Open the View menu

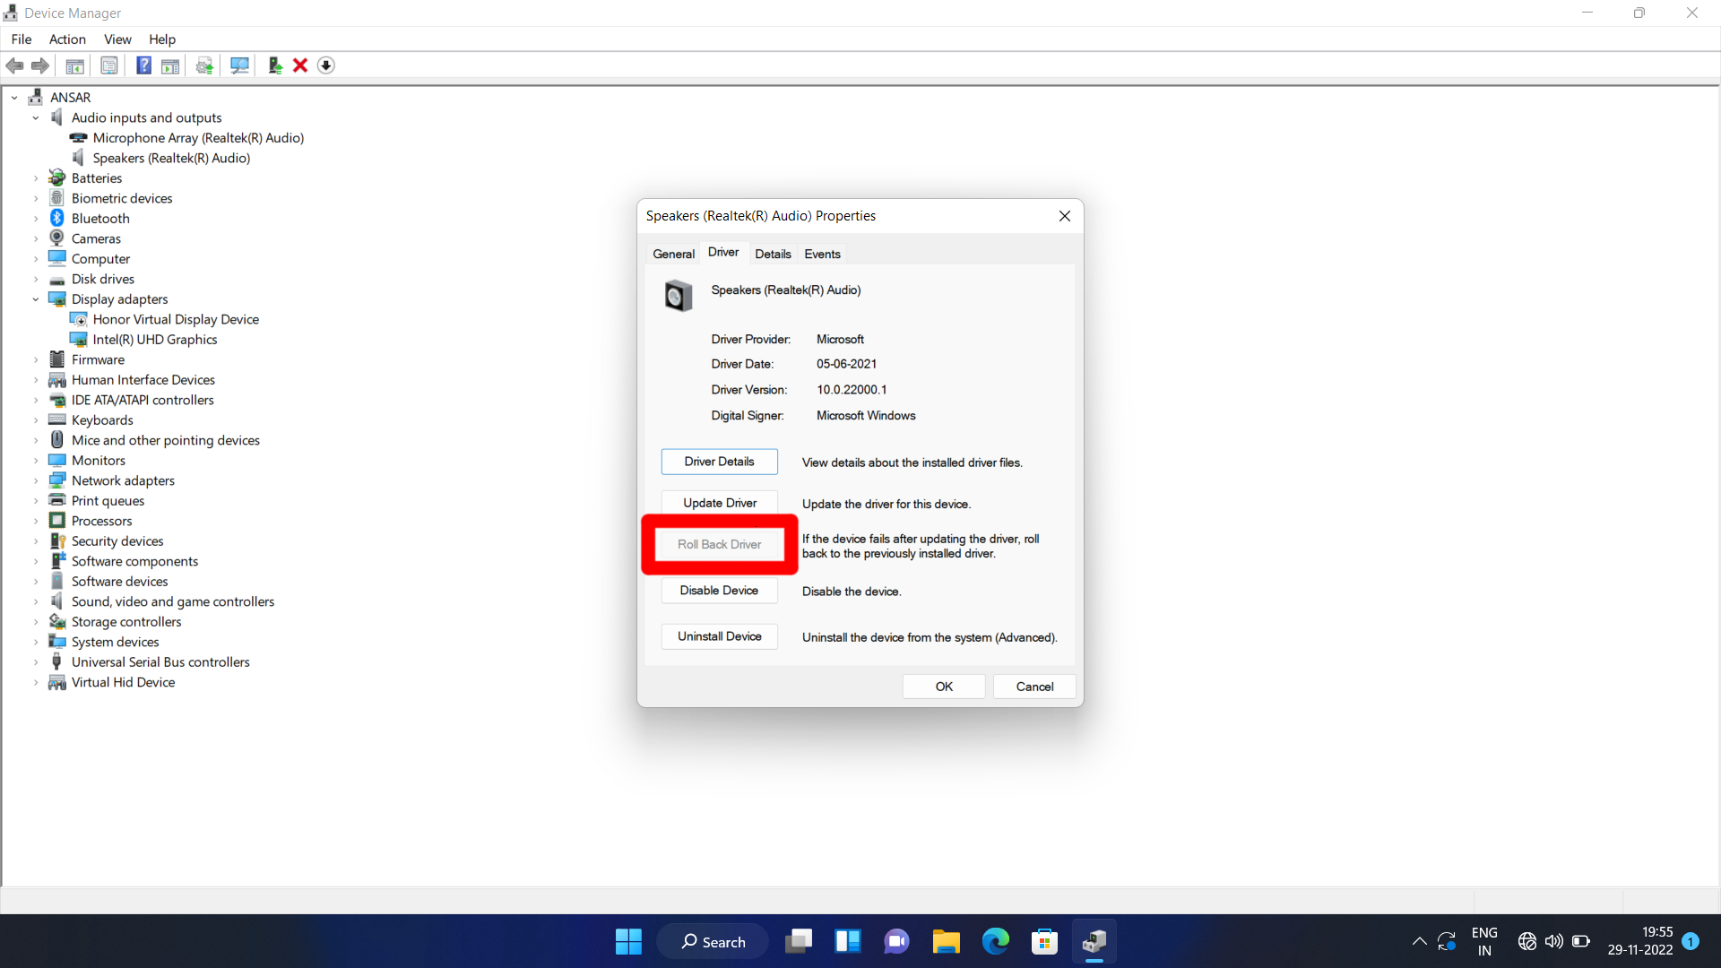click(x=117, y=39)
